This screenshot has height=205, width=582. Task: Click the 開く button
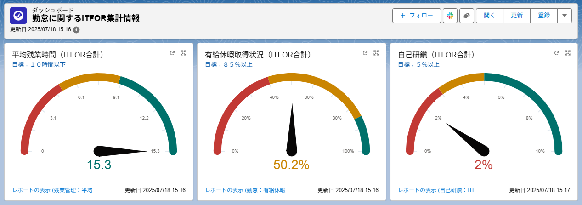click(x=489, y=15)
